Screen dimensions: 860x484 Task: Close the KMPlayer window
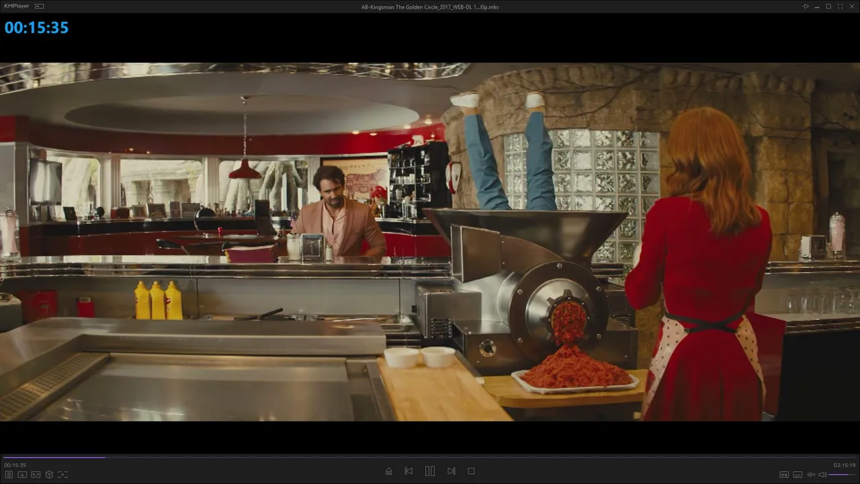[852, 7]
